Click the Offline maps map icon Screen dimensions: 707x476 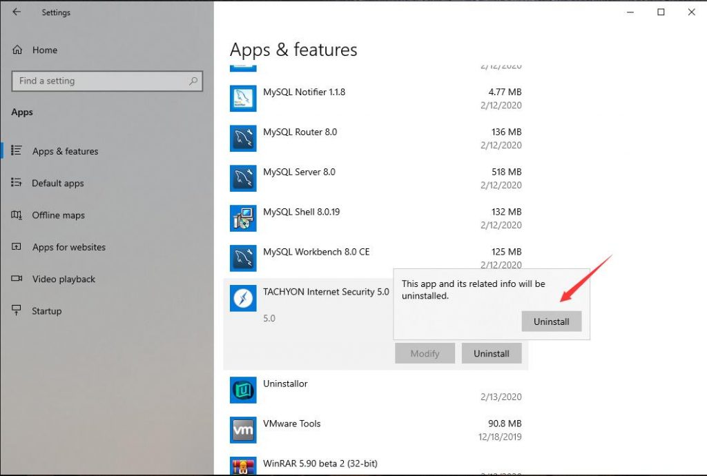point(17,215)
